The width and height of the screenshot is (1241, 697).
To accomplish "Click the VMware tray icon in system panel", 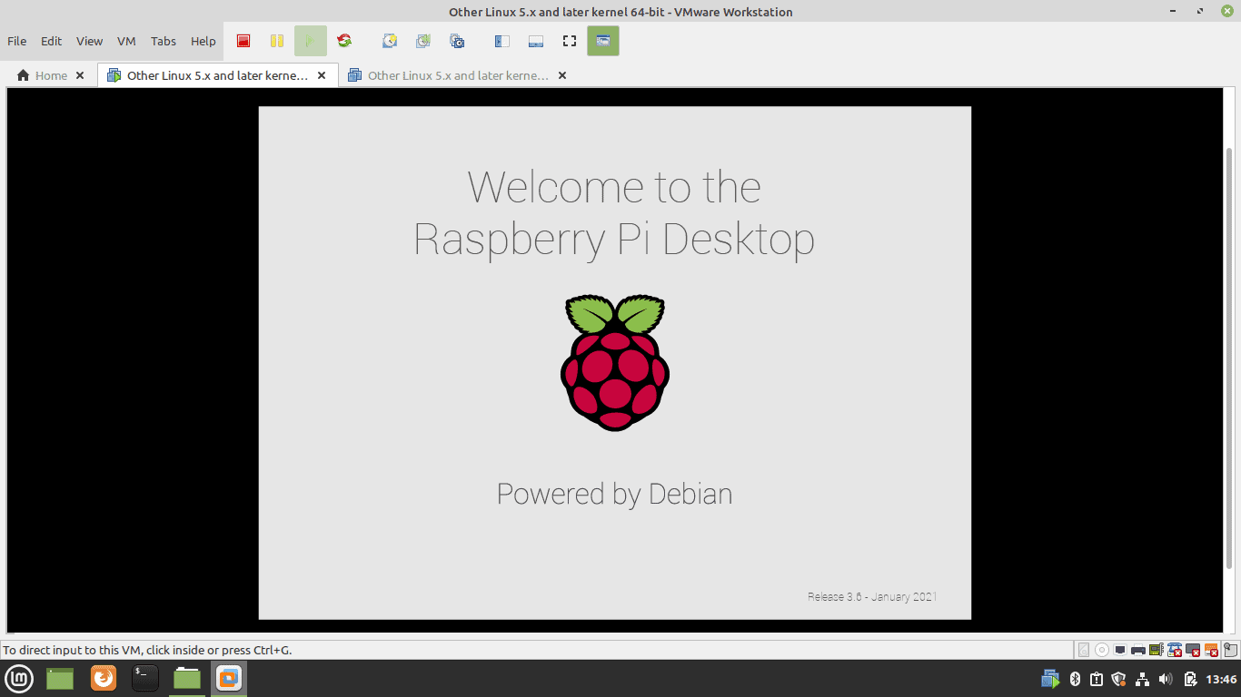I will [x=1050, y=679].
